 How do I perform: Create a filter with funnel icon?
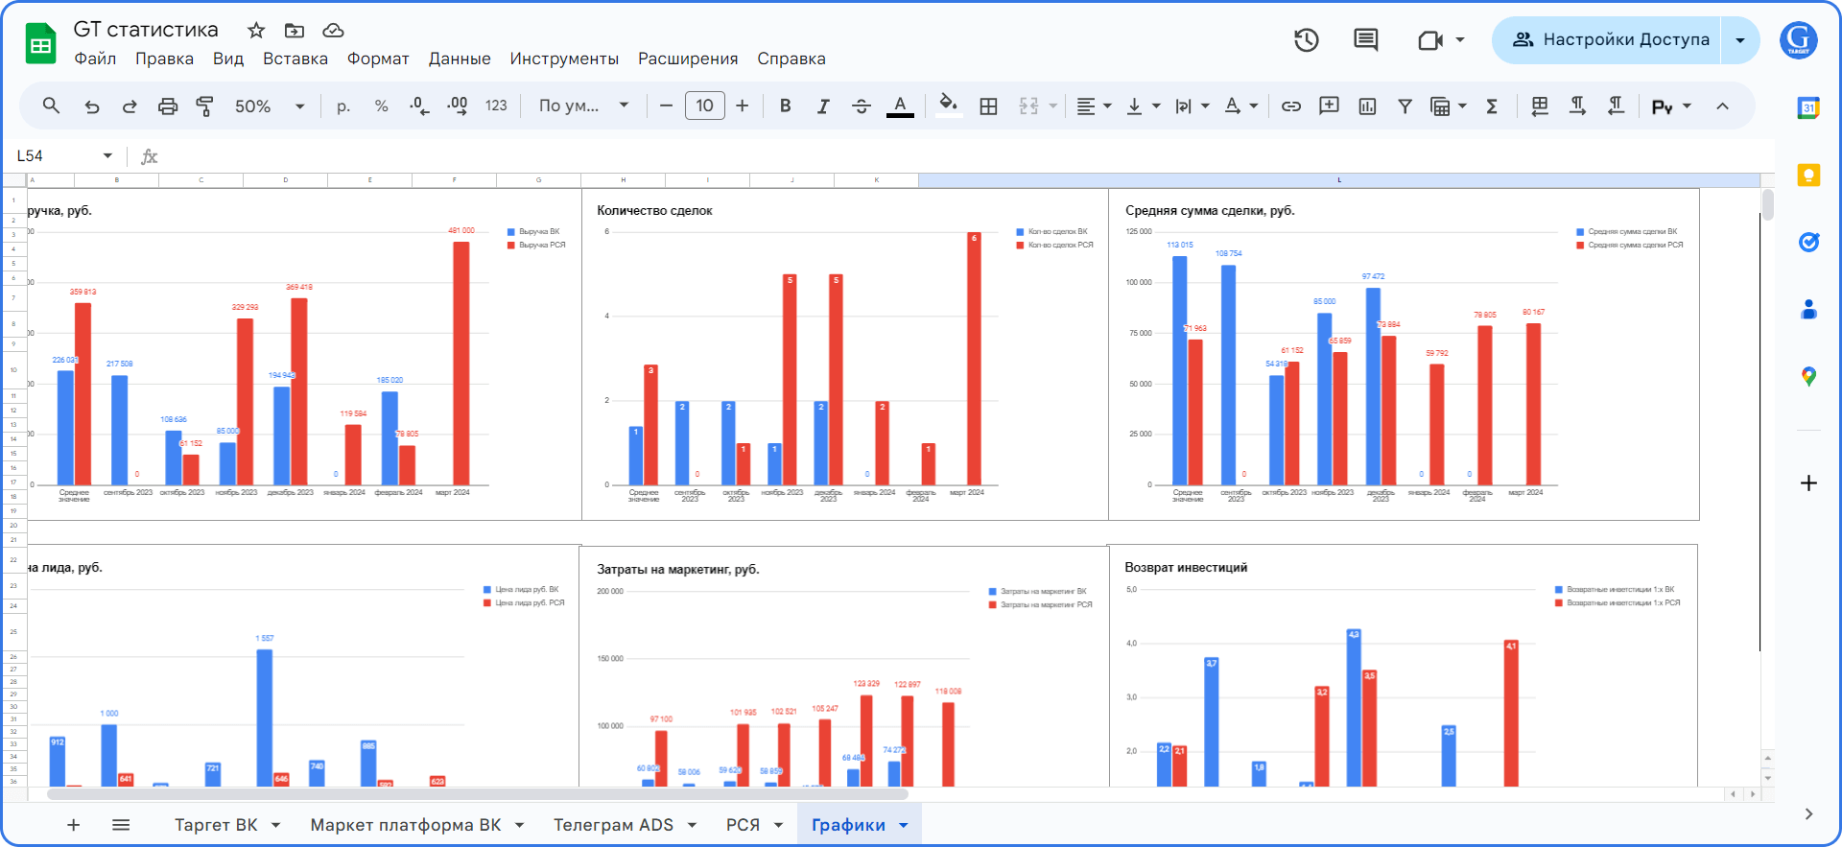click(1405, 106)
